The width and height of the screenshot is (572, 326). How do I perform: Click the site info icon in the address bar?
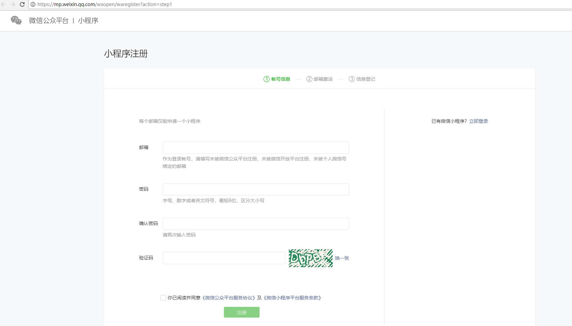(33, 4)
